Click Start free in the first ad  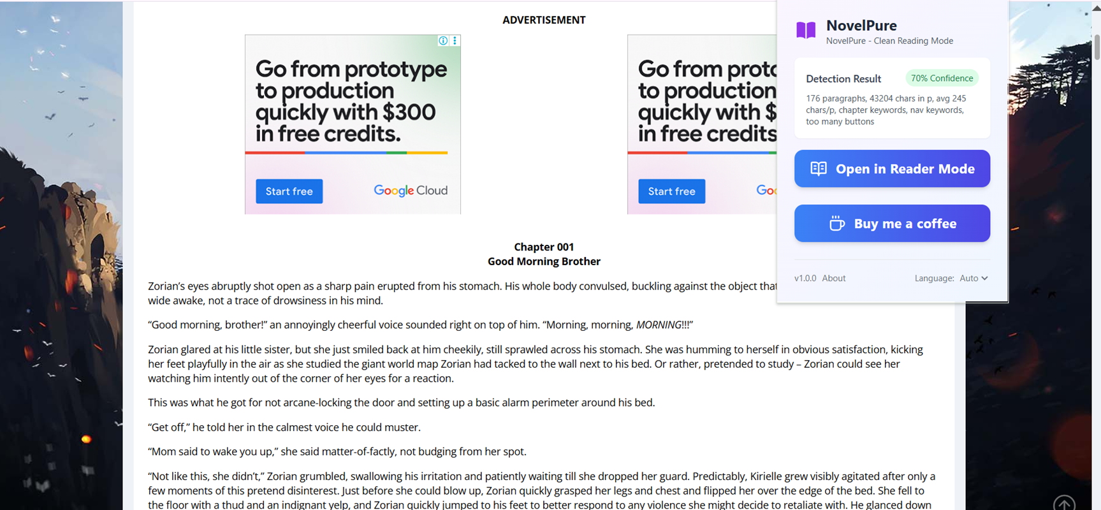[x=289, y=191]
